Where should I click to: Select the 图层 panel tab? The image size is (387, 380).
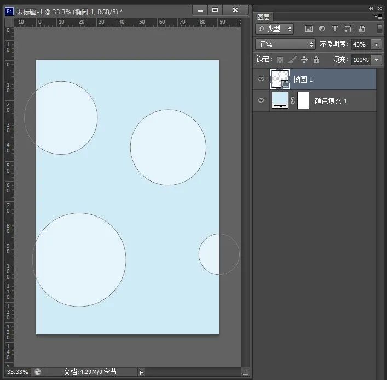[263, 17]
